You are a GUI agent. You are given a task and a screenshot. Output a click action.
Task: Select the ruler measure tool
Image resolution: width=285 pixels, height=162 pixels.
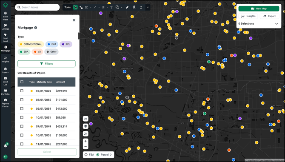[x=127, y=7]
